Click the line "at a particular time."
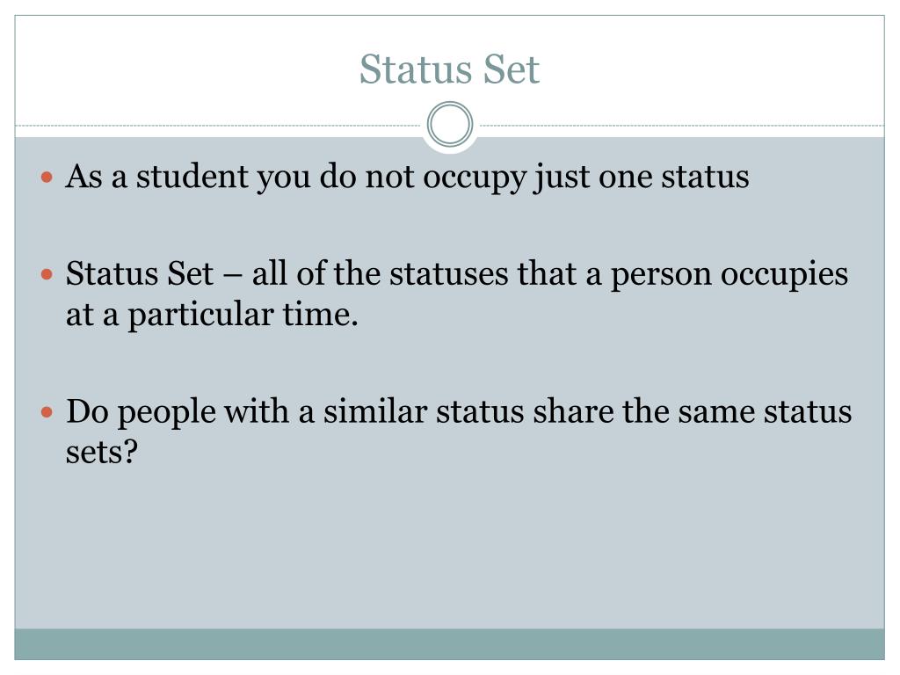This screenshot has width=900, height=675. point(212,316)
